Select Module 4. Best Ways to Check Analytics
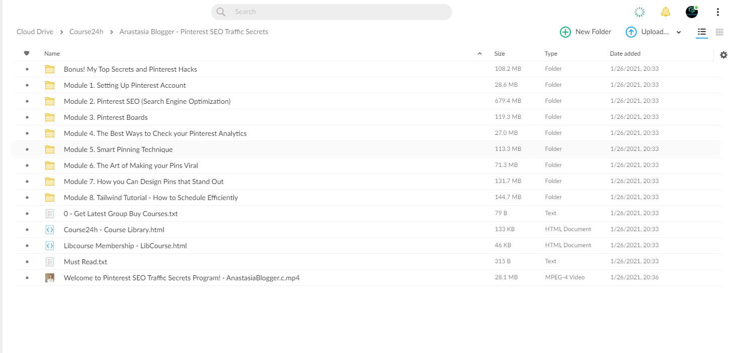The image size is (734, 353). (155, 133)
